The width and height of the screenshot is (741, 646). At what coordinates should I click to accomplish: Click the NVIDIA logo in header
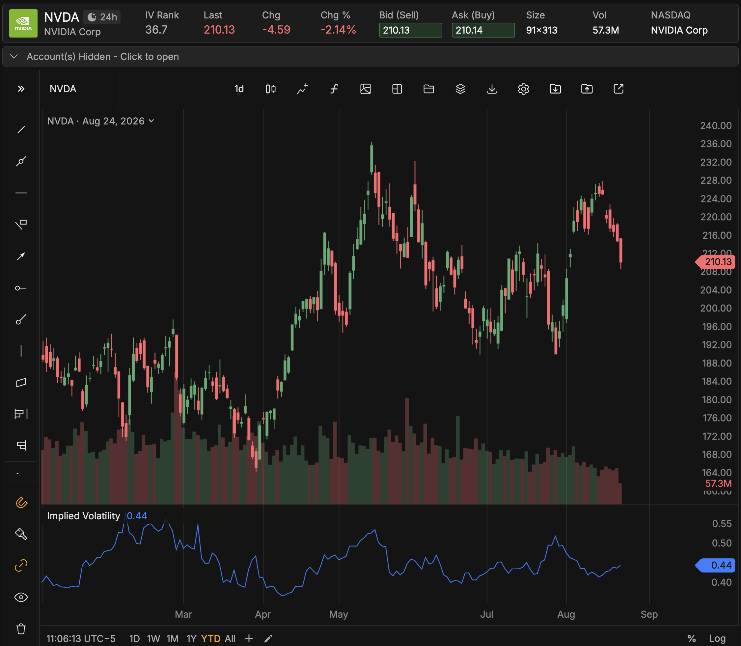tap(23, 23)
